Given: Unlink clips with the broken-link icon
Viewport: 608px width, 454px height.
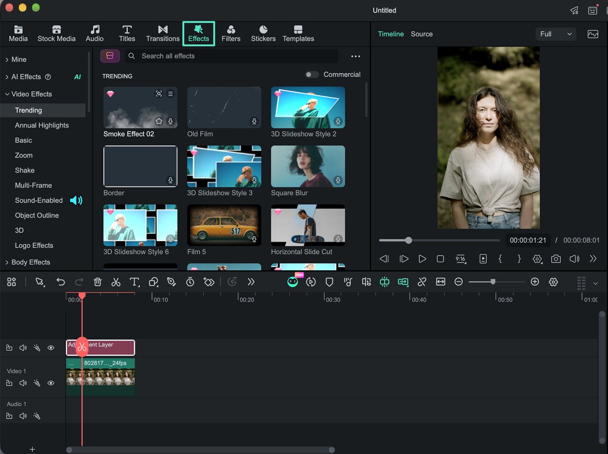Looking at the screenshot, I should (x=422, y=282).
